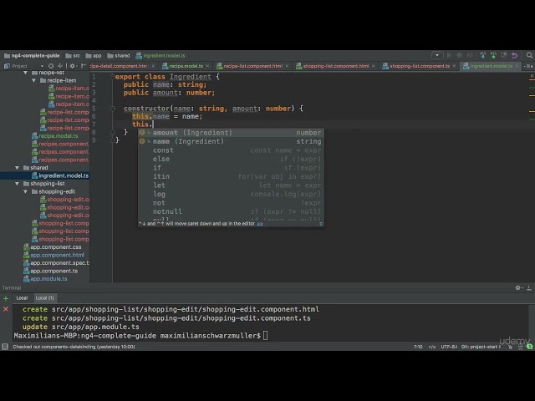
Task: Click the UTF-8 encoding selector
Action: pos(449,347)
